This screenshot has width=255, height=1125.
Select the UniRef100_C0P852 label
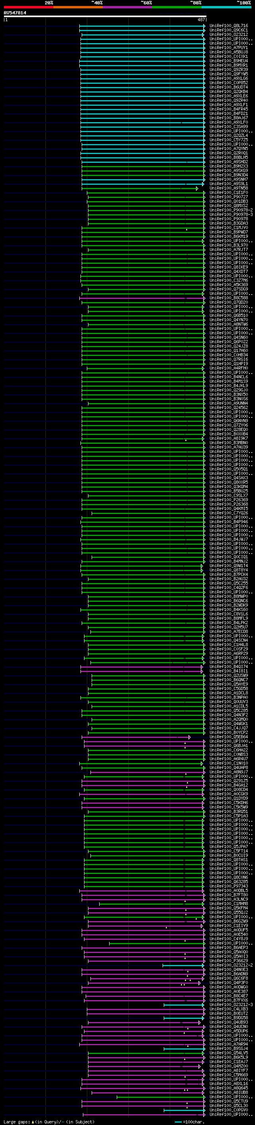(x=228, y=83)
